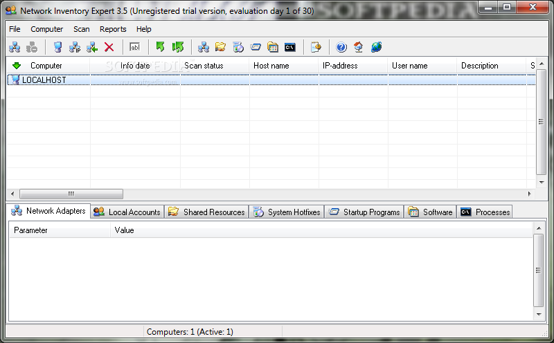
Task: Switch to the System Hotfixes tab
Action: (287, 212)
